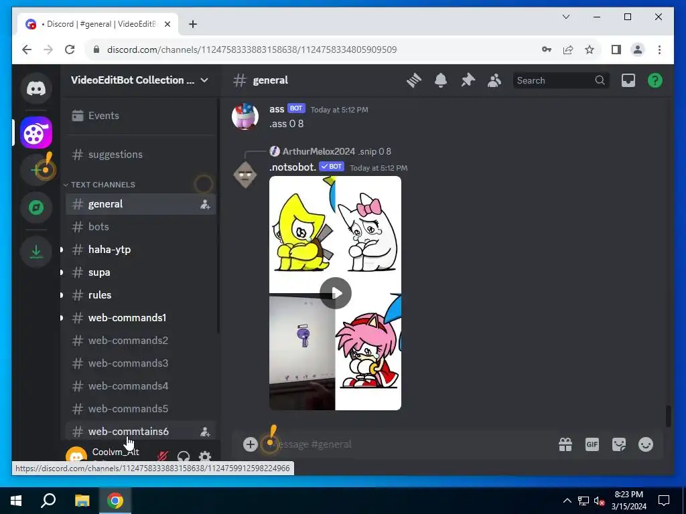
Task: Open the web-commands3 channel
Action: point(140,363)
